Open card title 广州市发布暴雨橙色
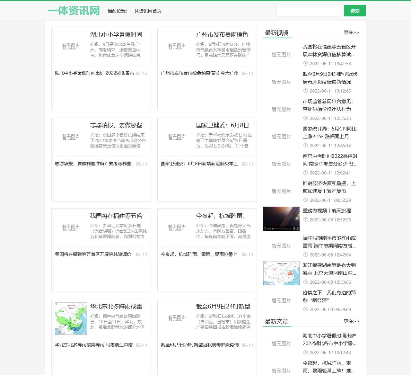411x375 pixels. click(x=222, y=35)
